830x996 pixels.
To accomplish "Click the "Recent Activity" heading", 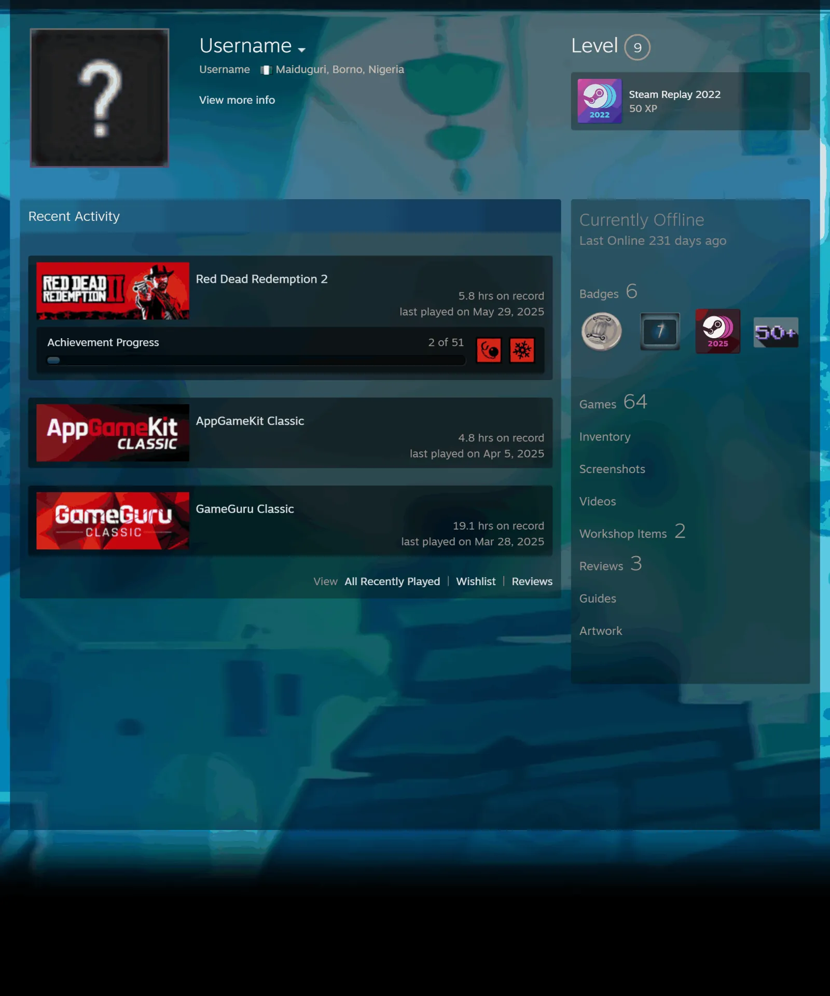I will [x=74, y=216].
